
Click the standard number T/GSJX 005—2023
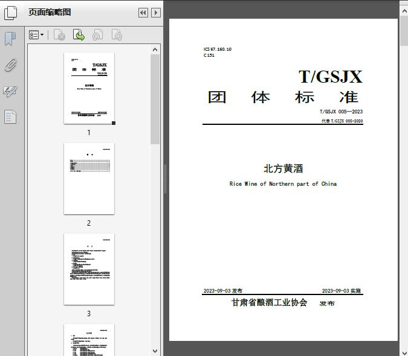(x=341, y=112)
